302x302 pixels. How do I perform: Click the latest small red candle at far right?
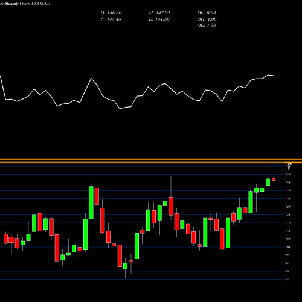274,179
